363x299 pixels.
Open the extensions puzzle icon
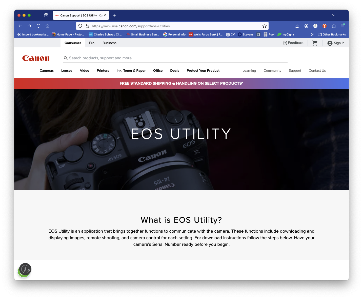pyautogui.click(x=334, y=26)
